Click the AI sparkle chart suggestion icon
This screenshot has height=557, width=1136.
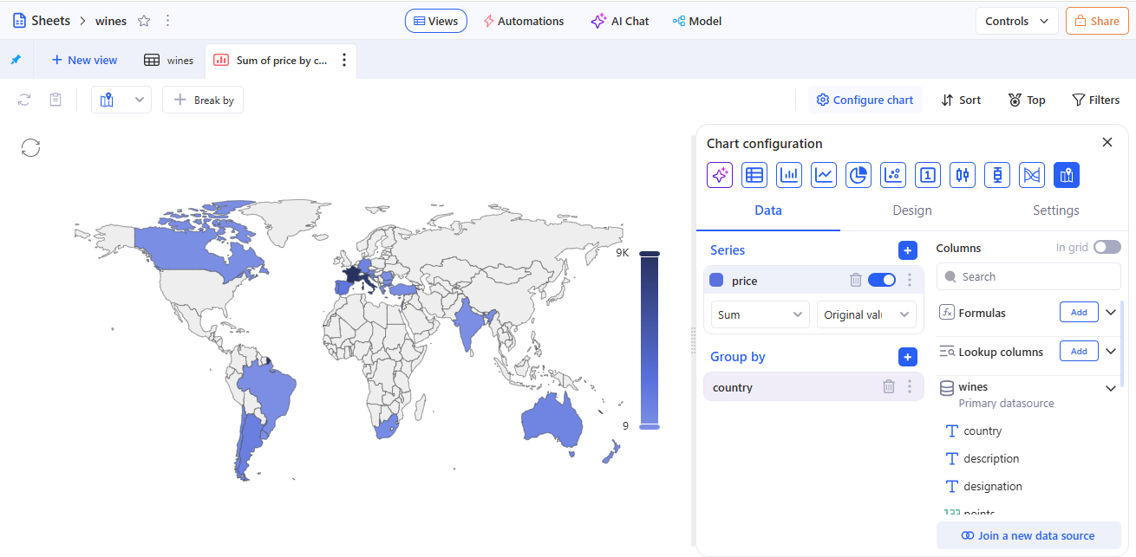click(x=720, y=175)
